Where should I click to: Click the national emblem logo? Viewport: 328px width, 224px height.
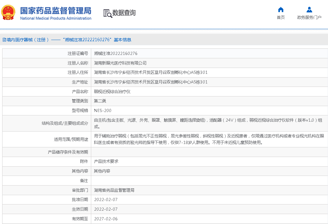[8, 12]
